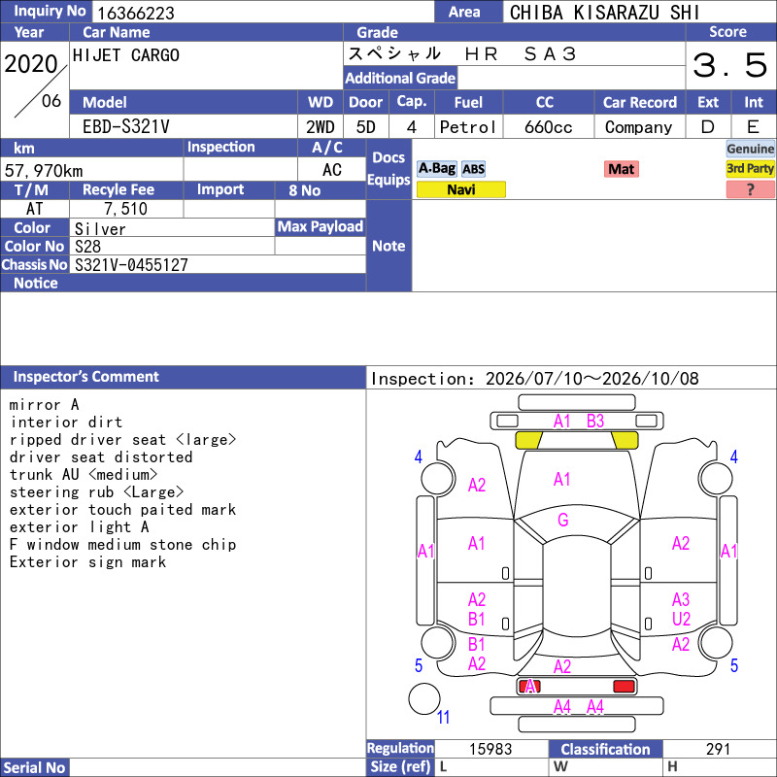Select the Max Payload label
The image size is (777, 777).
[321, 227]
